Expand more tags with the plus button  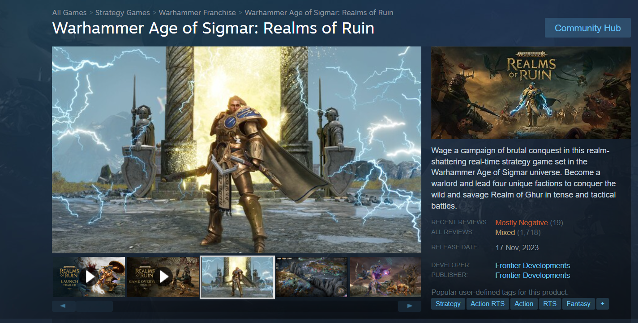point(602,304)
